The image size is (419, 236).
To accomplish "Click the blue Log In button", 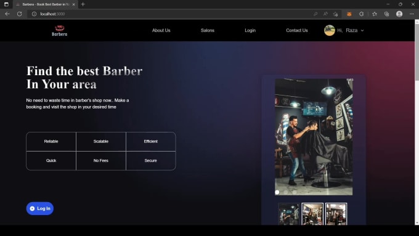I will tap(40, 208).
